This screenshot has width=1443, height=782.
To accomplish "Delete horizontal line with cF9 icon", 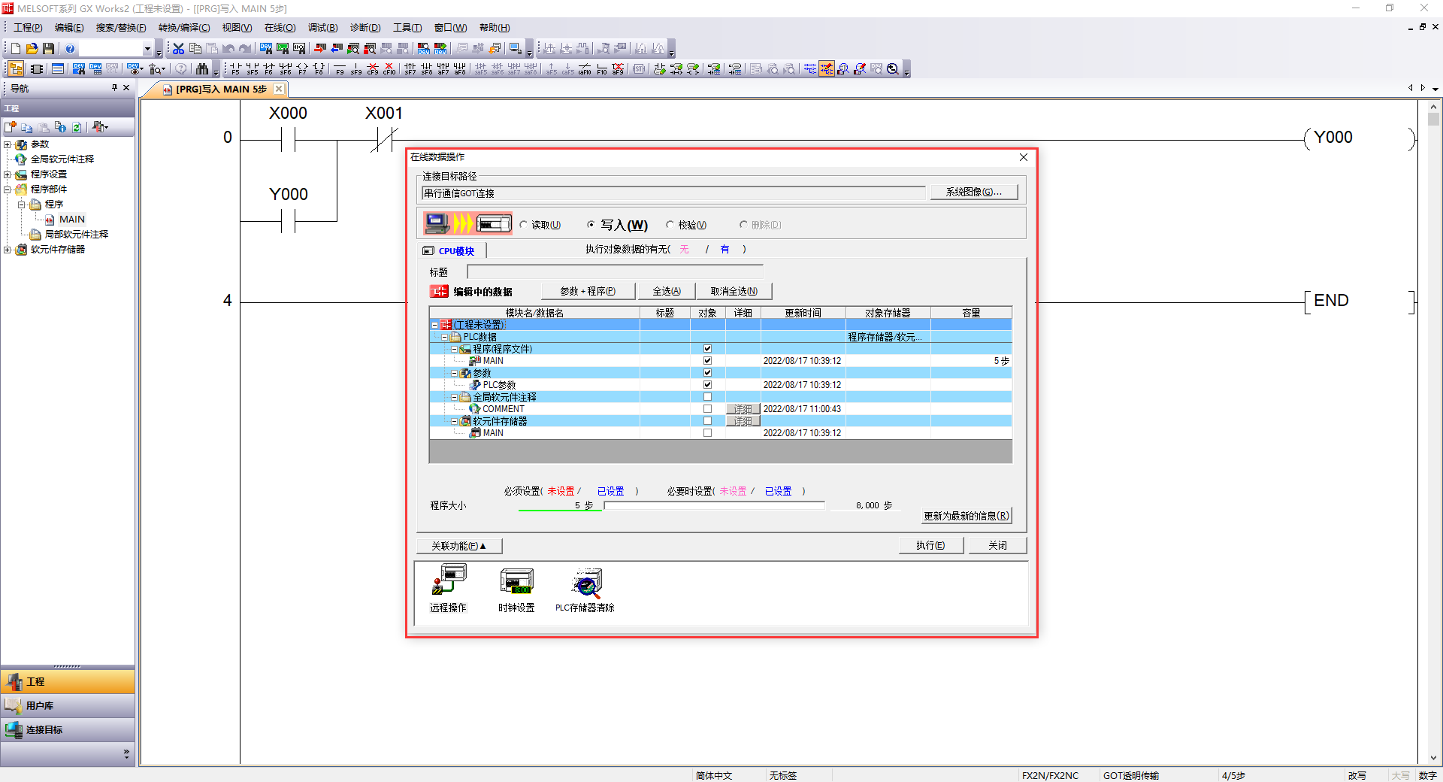I will pos(373,69).
